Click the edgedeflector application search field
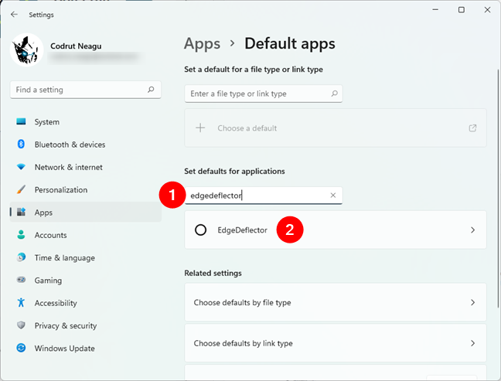The width and height of the screenshot is (501, 381). point(264,196)
